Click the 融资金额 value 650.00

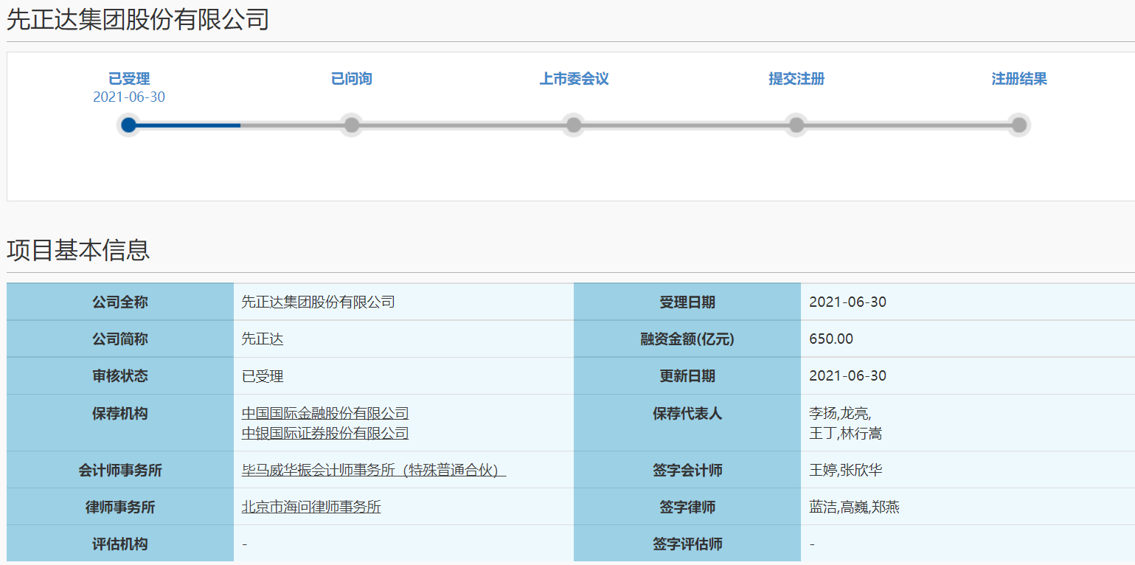831,339
